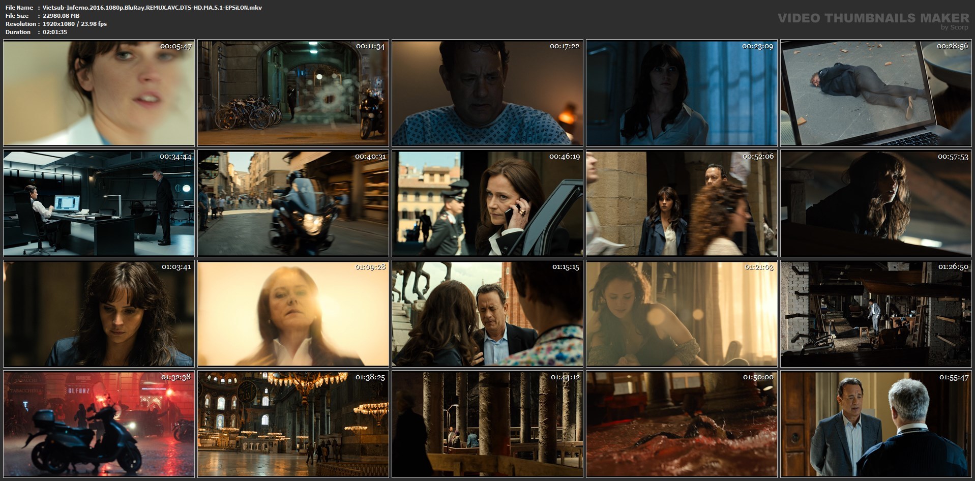Viewport: 975px width, 481px height.
Task: Click the file size value 22980.08 MB
Action: [x=61, y=16]
